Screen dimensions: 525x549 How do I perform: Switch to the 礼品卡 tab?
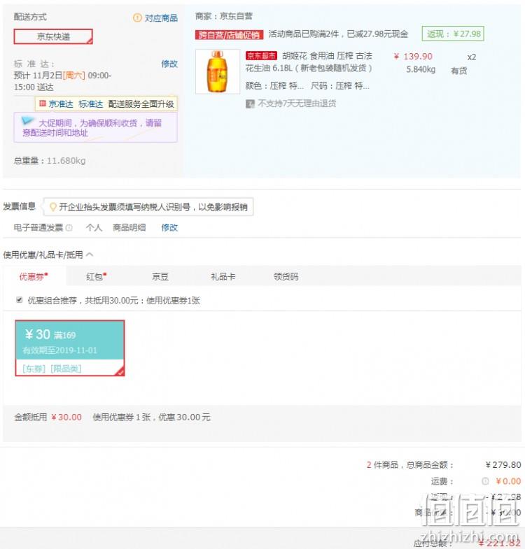coord(223,277)
